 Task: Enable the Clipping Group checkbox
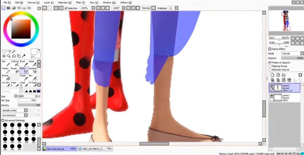click(x=270, y=66)
